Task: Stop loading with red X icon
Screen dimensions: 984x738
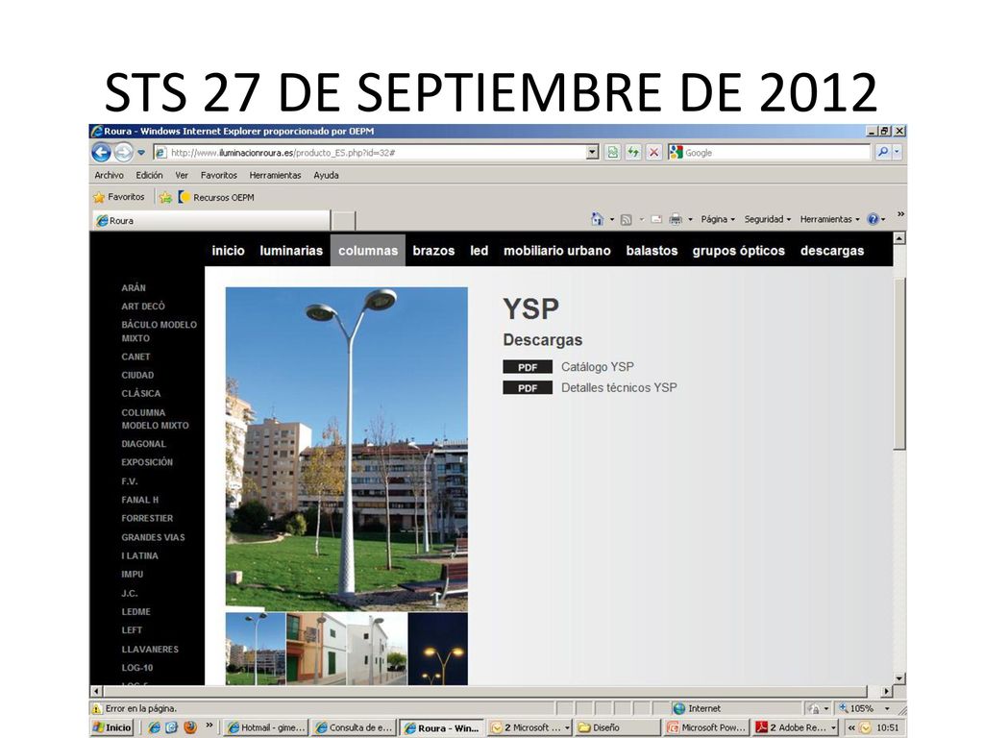Action: click(653, 153)
